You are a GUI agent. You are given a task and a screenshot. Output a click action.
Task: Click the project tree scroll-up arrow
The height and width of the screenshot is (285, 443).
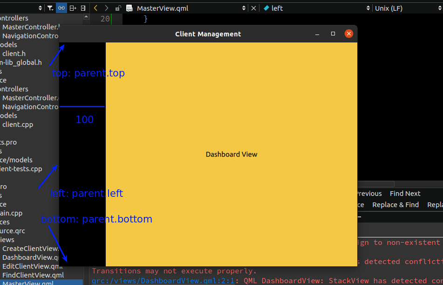(86, 17)
